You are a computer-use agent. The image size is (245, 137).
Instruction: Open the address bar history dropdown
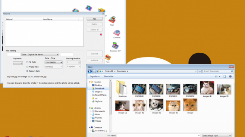196,71
